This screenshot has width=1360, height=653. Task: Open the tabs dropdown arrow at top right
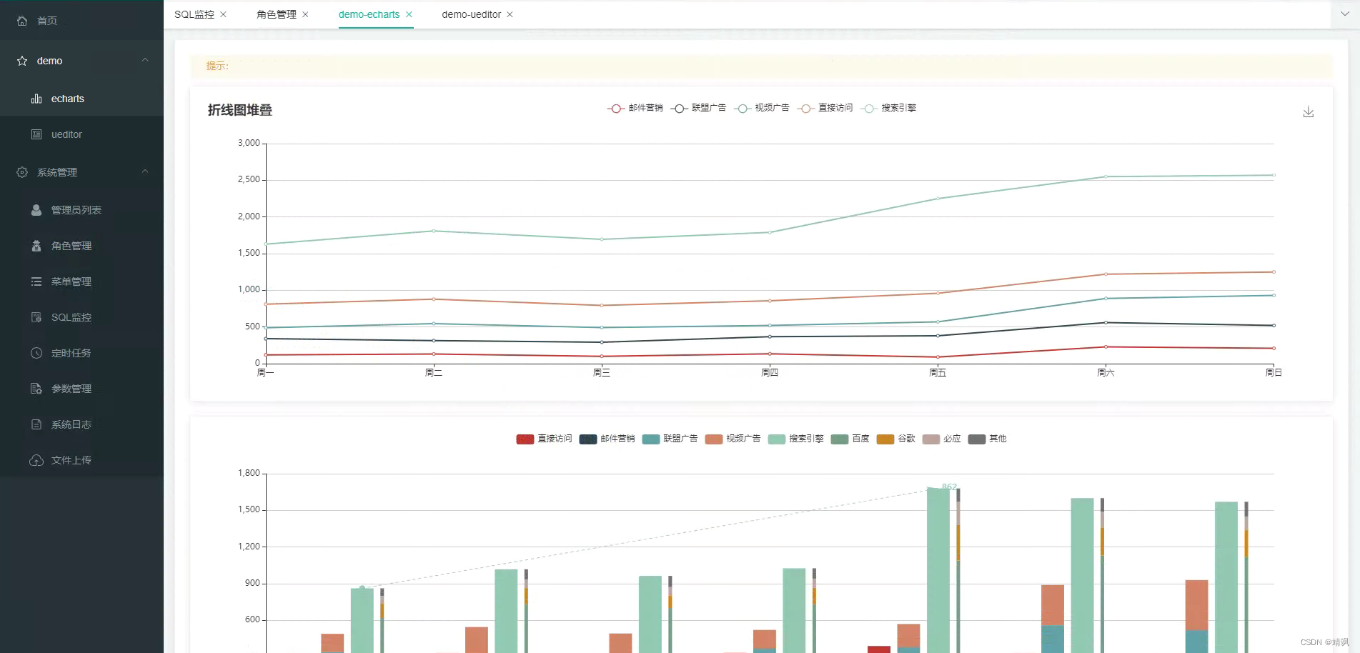tap(1345, 14)
